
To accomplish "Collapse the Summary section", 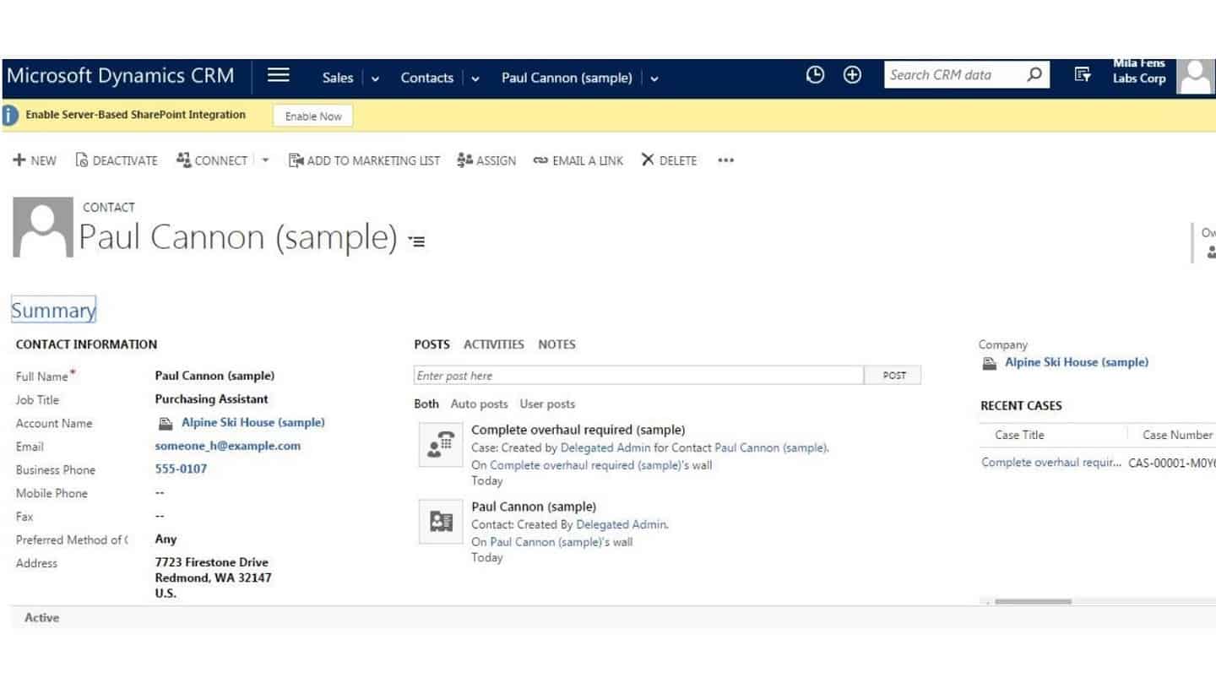I will coord(53,311).
